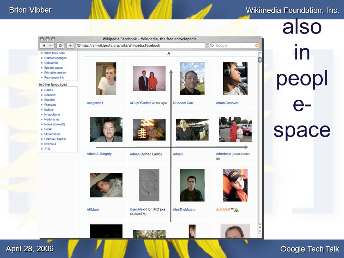344x258 pixels.
Task: Click the Acegikmo1 photo thumbnail
Action: coord(106,78)
